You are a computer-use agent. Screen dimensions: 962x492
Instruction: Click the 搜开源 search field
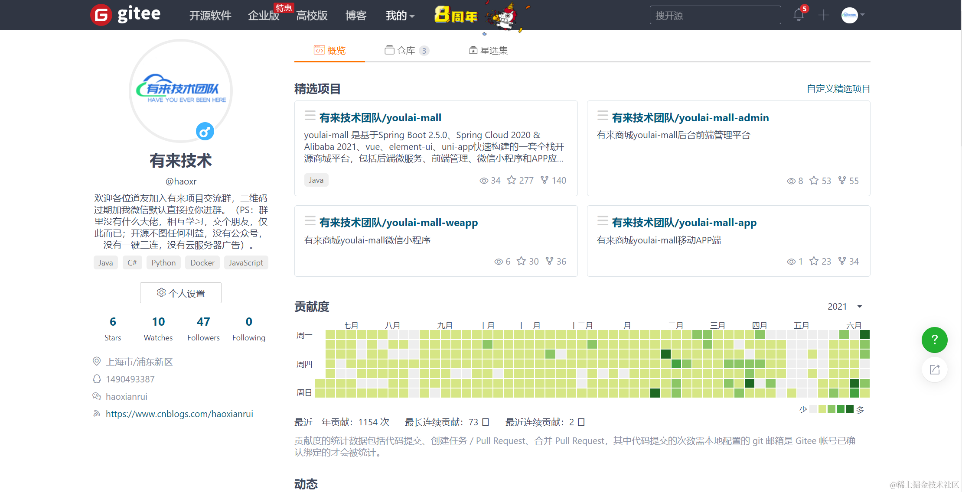(715, 16)
